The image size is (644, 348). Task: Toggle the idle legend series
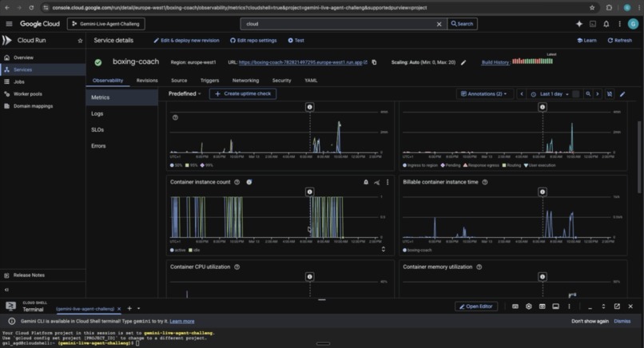point(194,251)
